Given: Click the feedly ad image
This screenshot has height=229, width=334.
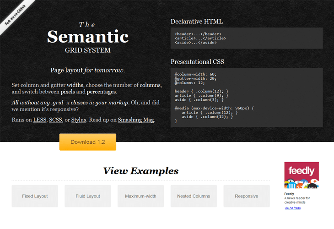Looking at the screenshot, I should click(302, 175).
